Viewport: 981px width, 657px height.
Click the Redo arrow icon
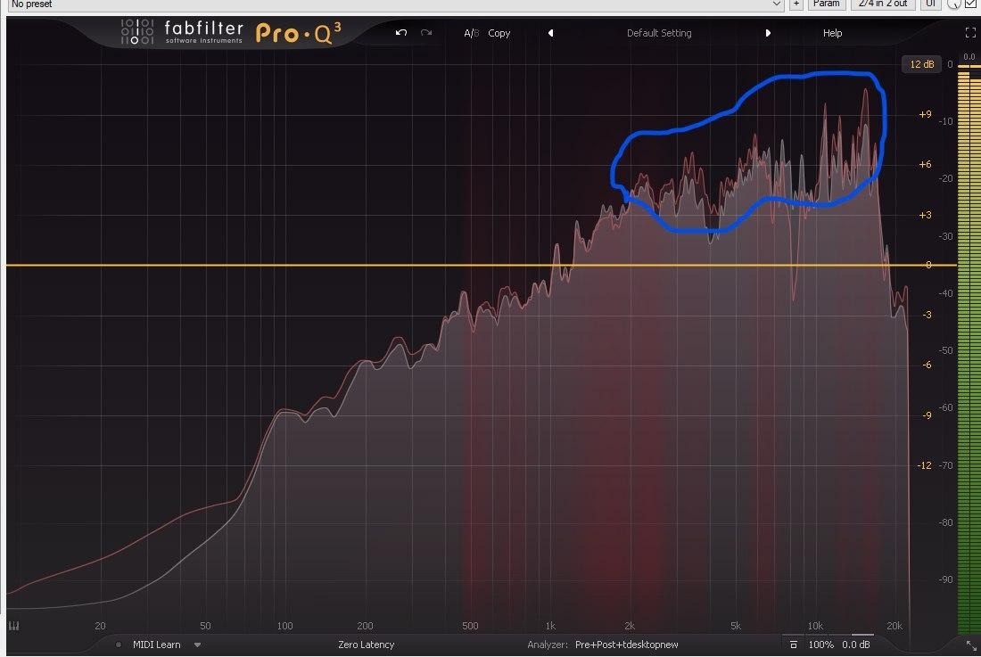(426, 32)
